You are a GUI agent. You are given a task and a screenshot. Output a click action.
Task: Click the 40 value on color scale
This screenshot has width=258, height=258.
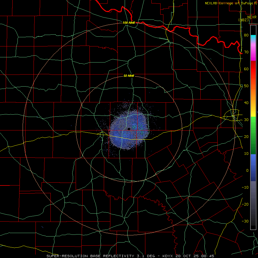point(246,103)
